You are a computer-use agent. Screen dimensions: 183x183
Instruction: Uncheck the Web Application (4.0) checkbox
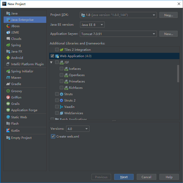(x=52, y=56)
